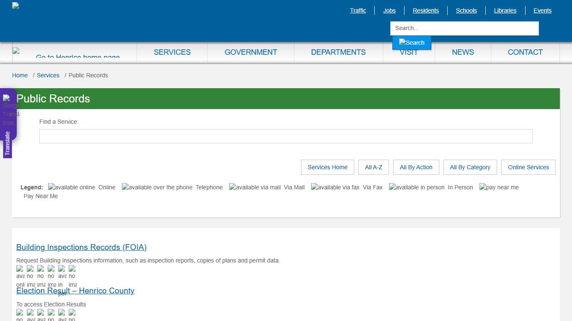
Task: Click the 'available via mail' legend icon
Action: [x=254, y=187]
